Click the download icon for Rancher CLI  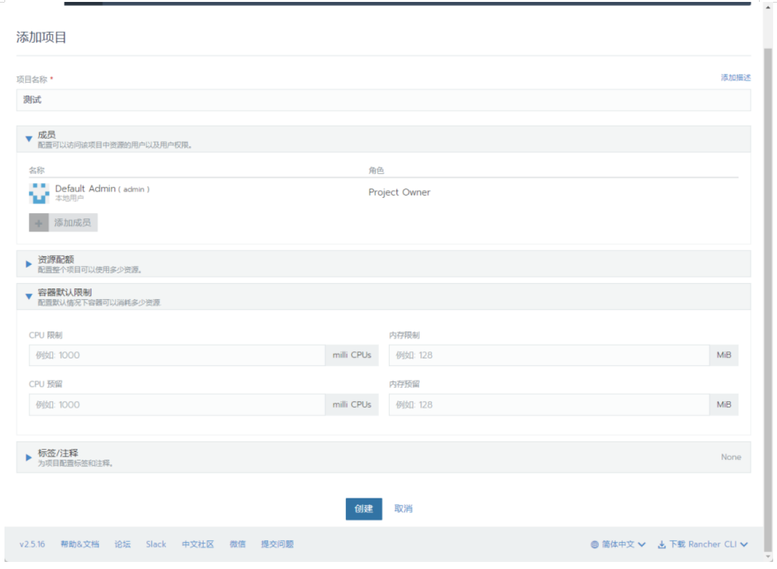point(661,545)
